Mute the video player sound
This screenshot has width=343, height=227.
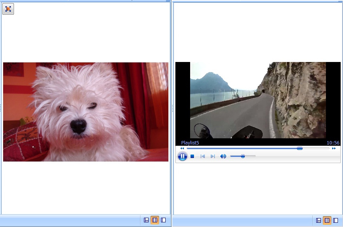223,156
